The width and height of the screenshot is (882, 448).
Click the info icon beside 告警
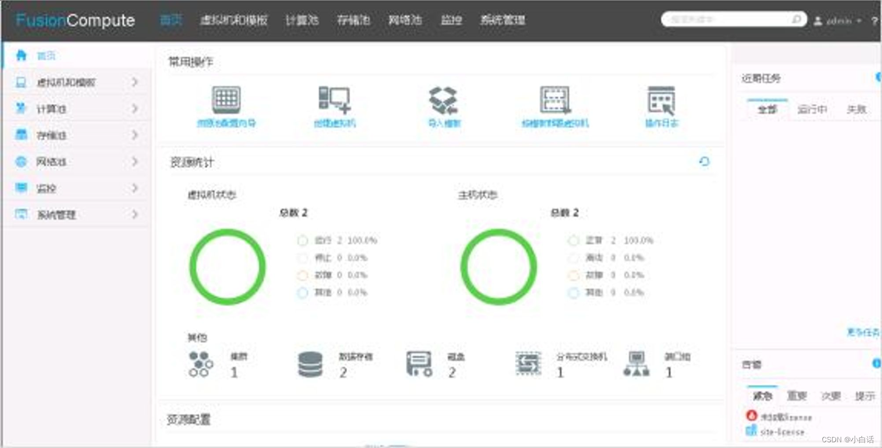point(877,363)
